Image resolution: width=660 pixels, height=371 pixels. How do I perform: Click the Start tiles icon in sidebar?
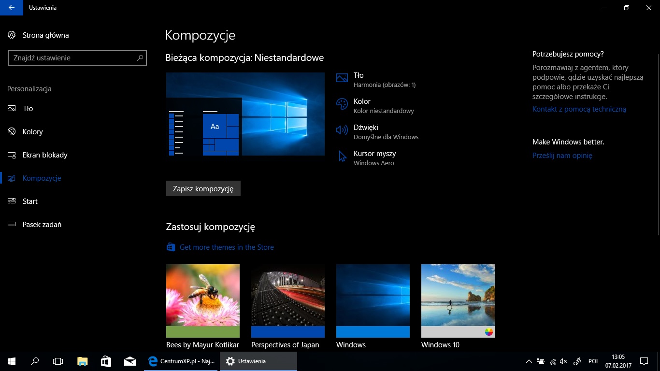tap(12, 201)
